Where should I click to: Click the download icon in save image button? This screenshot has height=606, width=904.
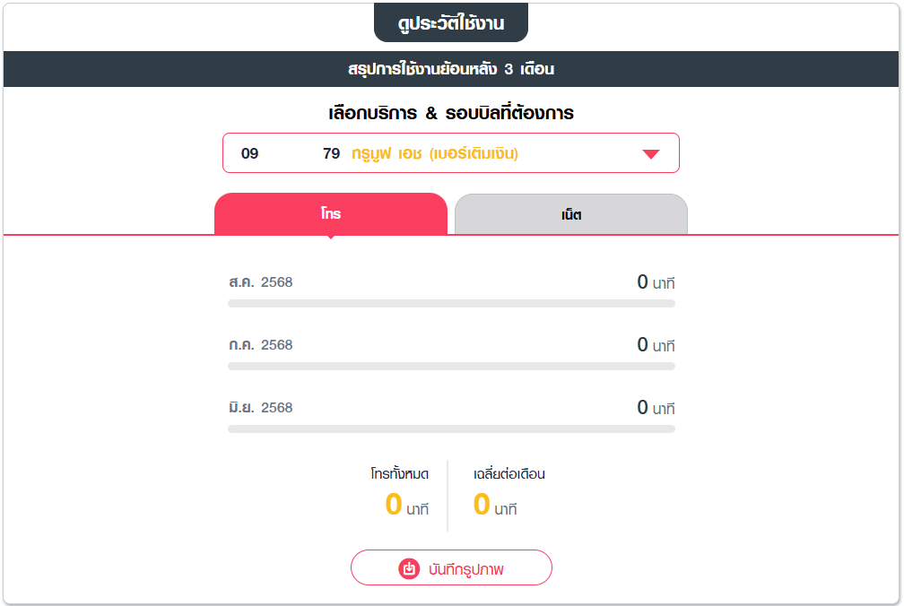(409, 568)
